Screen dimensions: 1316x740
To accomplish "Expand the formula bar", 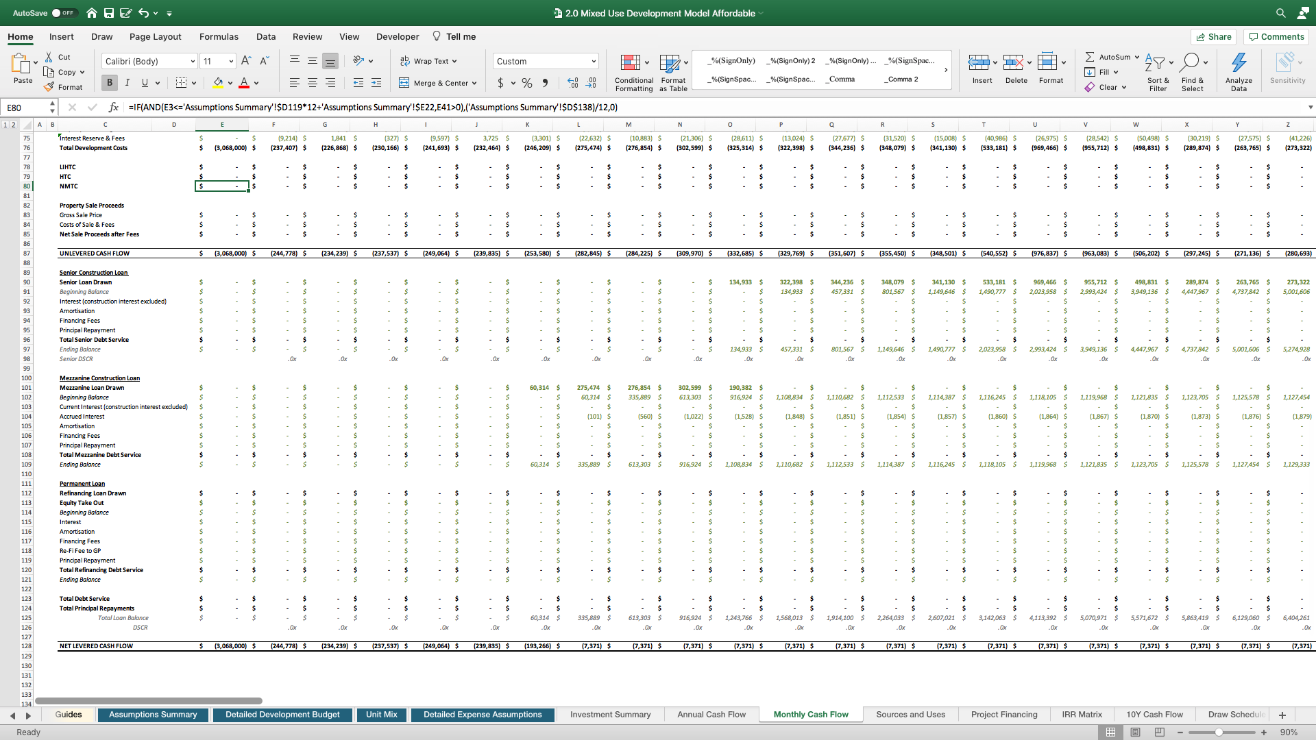I will tap(1310, 107).
